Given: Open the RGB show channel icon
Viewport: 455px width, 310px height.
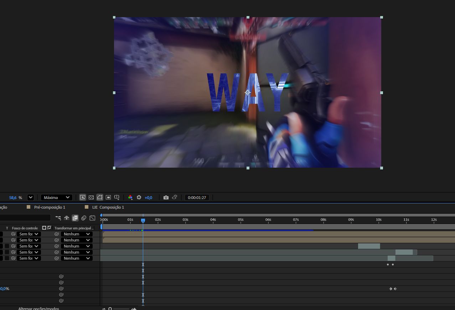Looking at the screenshot, I should coord(130,197).
